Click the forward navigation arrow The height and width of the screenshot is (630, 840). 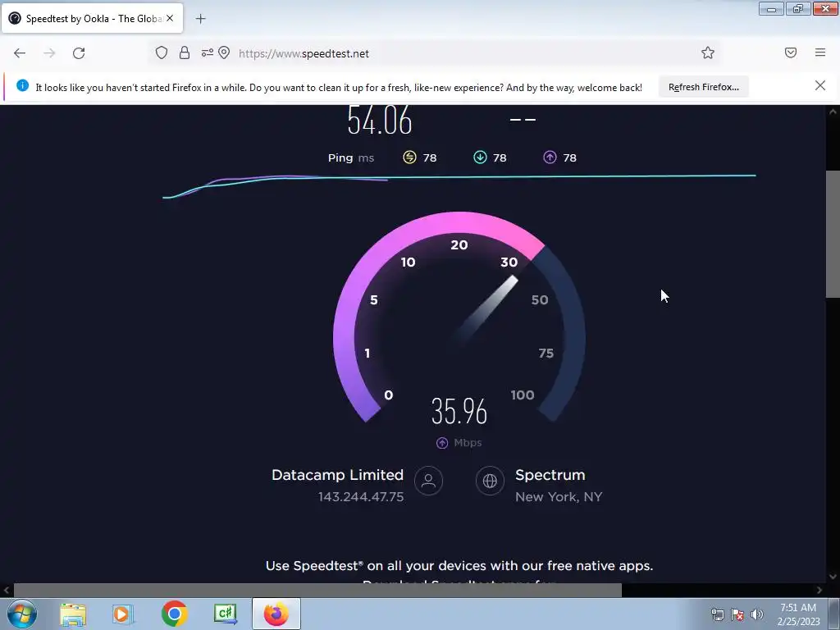tap(49, 53)
